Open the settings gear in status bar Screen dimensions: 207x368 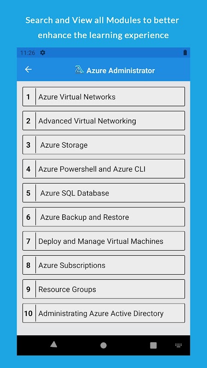point(42,52)
